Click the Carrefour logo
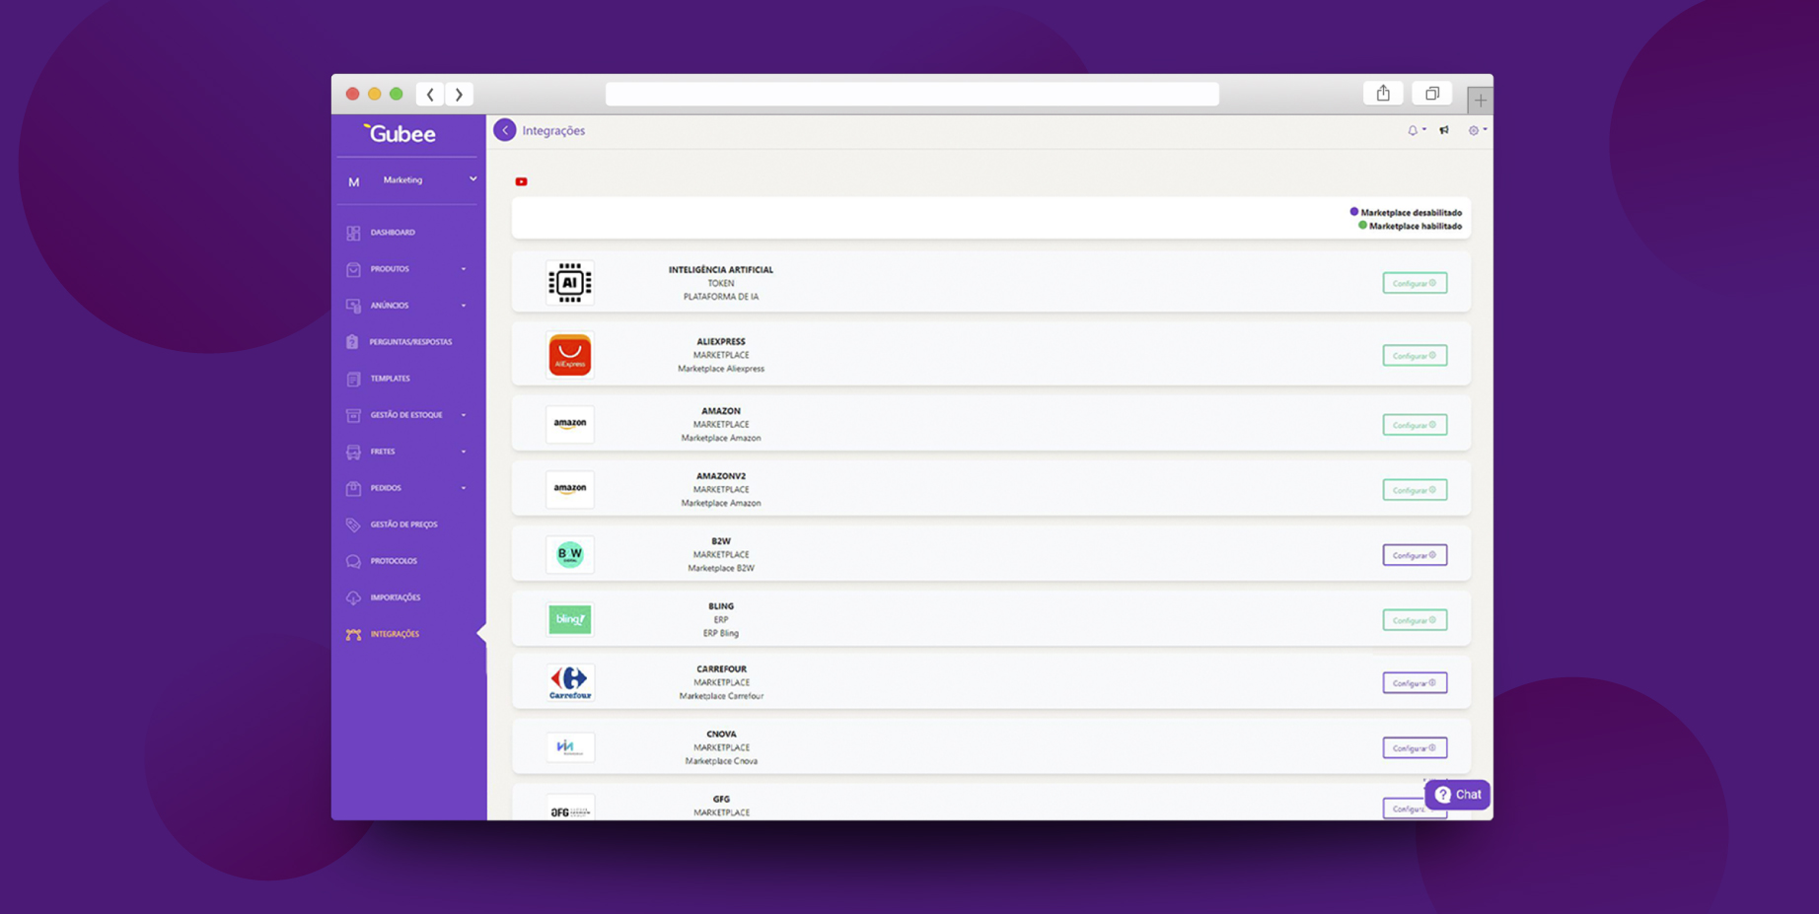The height and width of the screenshot is (914, 1819). click(570, 682)
